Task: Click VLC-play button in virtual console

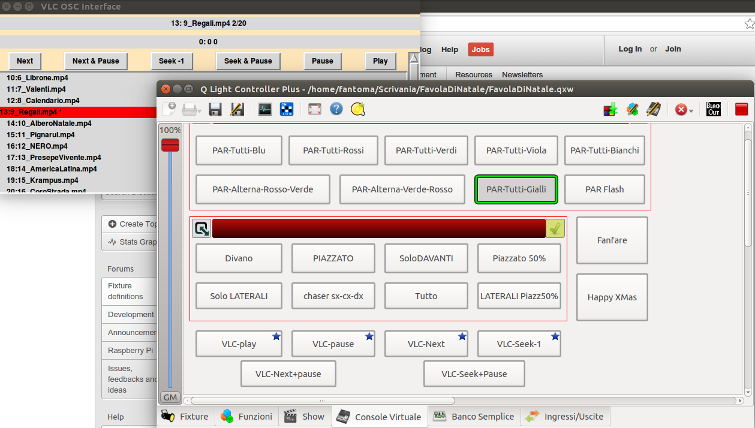Action: [239, 344]
